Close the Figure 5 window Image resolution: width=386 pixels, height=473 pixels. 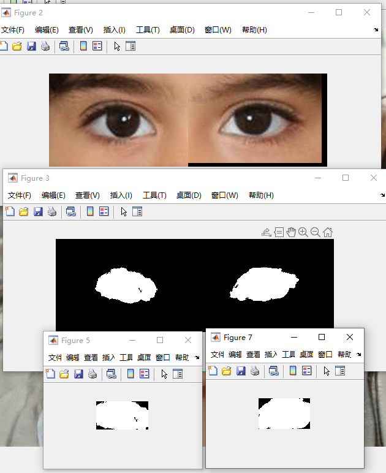(188, 340)
